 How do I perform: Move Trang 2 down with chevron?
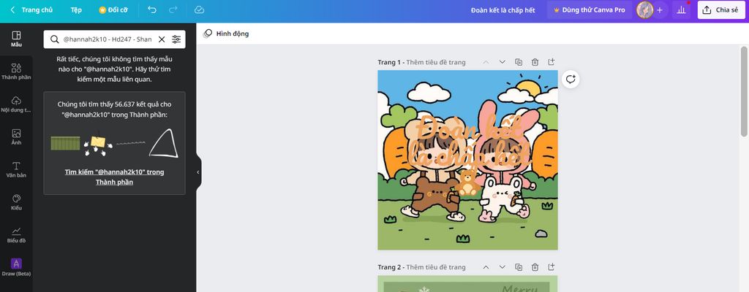[x=502, y=267]
